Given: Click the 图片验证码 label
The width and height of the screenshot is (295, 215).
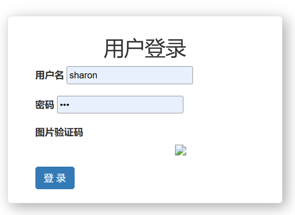Looking at the screenshot, I should (x=59, y=132).
